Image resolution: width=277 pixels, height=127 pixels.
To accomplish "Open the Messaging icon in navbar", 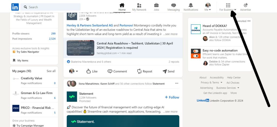I will pos(173,5).
